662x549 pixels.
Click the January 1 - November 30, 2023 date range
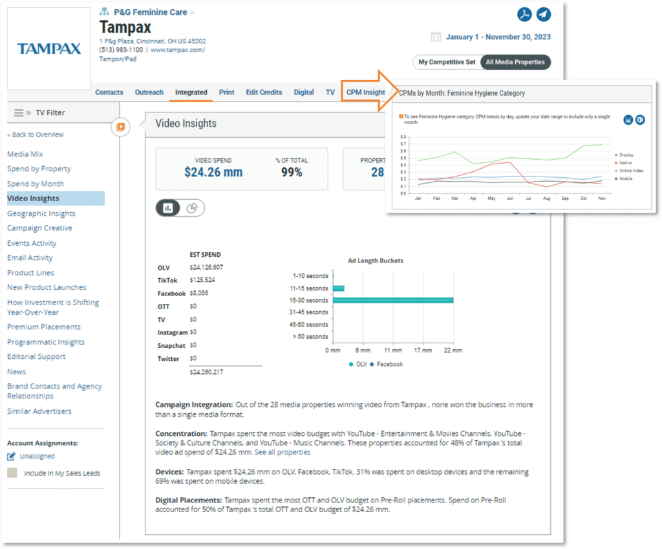click(x=498, y=37)
